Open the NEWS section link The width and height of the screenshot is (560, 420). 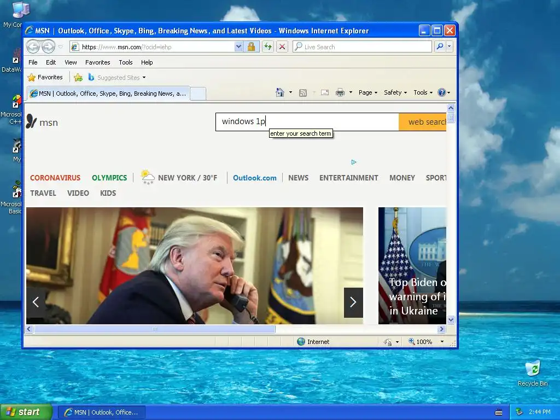click(x=298, y=178)
